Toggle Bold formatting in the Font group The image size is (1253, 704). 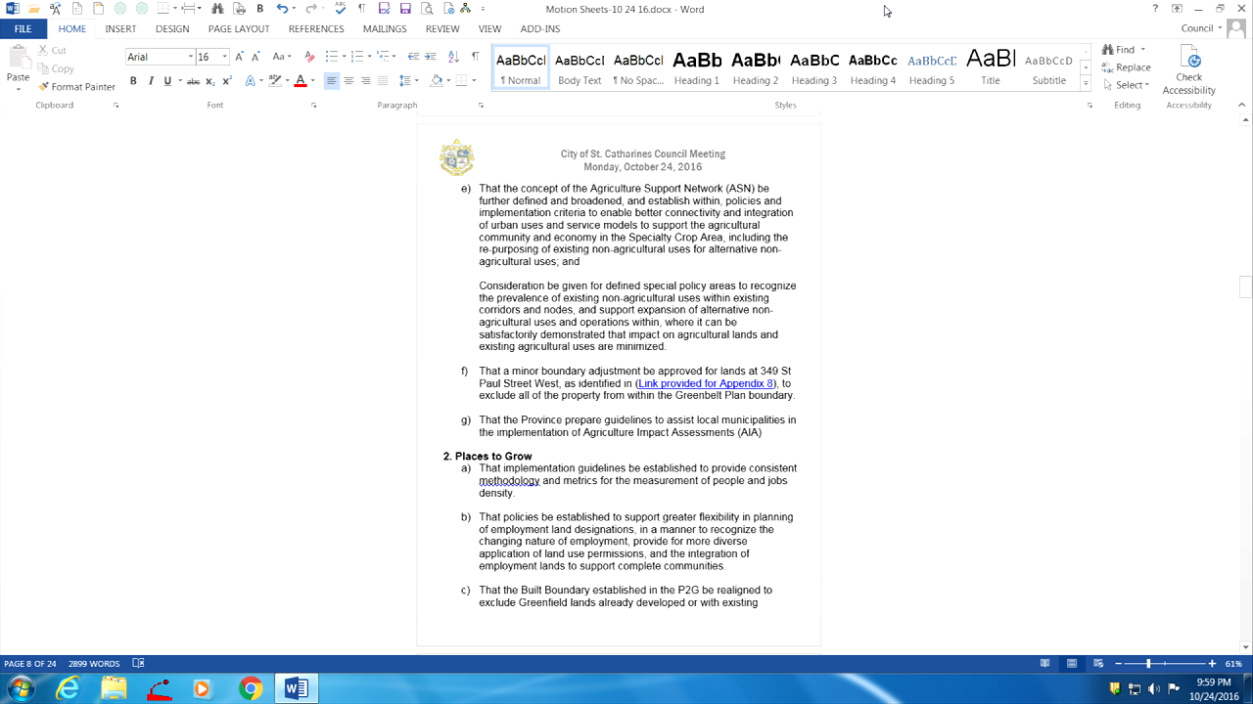click(133, 81)
